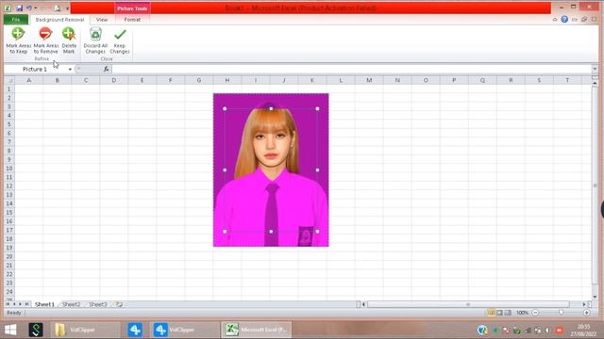Select Sheet1 worksheet tab
The height and width of the screenshot is (339, 604).
click(x=44, y=304)
